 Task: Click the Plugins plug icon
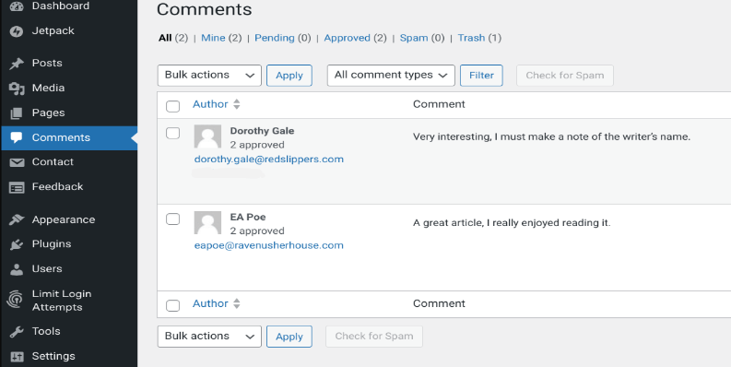tap(17, 244)
